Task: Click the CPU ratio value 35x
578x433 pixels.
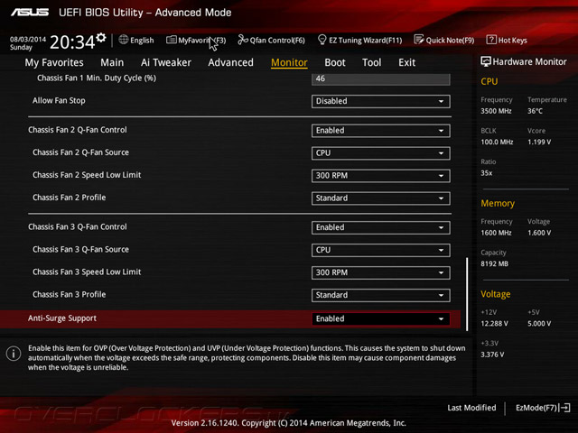Action: click(x=487, y=173)
